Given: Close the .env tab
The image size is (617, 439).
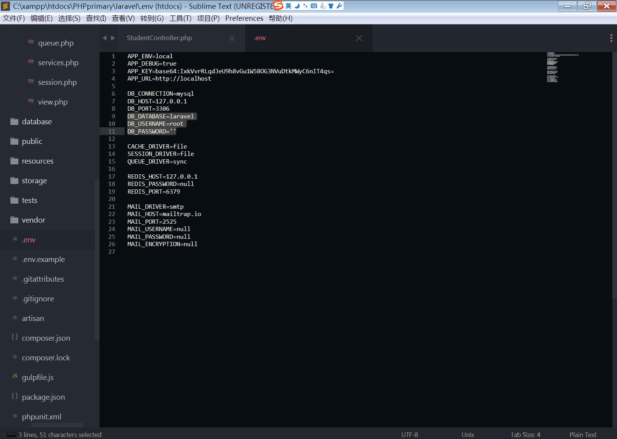Looking at the screenshot, I should point(359,38).
